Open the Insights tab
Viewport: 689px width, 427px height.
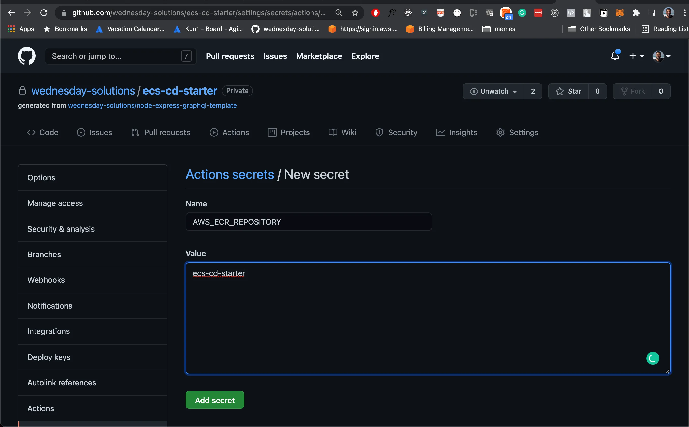[x=456, y=132]
